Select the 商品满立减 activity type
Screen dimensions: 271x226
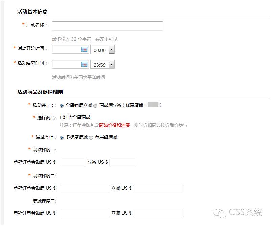pyautogui.click(x=95, y=105)
